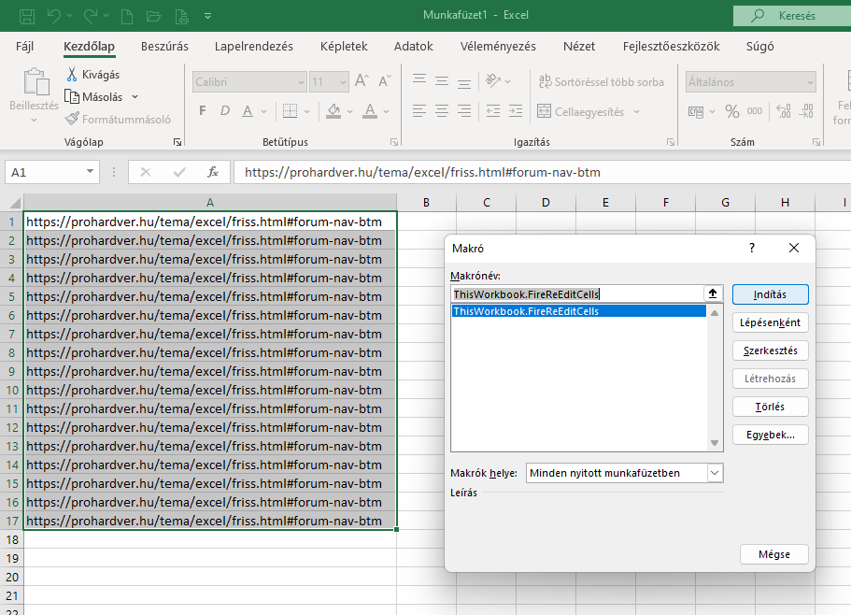Viewport: 851px width, 615px height.
Task: Switch to the Fejlesztőeszközök tab
Action: (671, 46)
